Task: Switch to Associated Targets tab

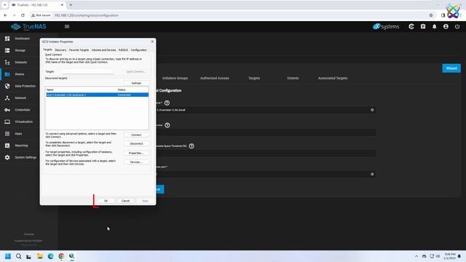Action: (333, 78)
